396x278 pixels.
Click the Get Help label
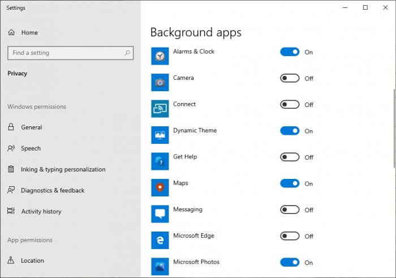tap(185, 157)
